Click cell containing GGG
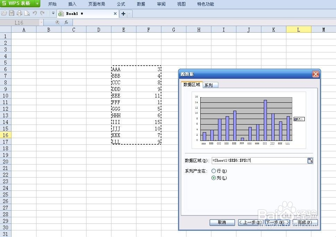 pos(124,109)
